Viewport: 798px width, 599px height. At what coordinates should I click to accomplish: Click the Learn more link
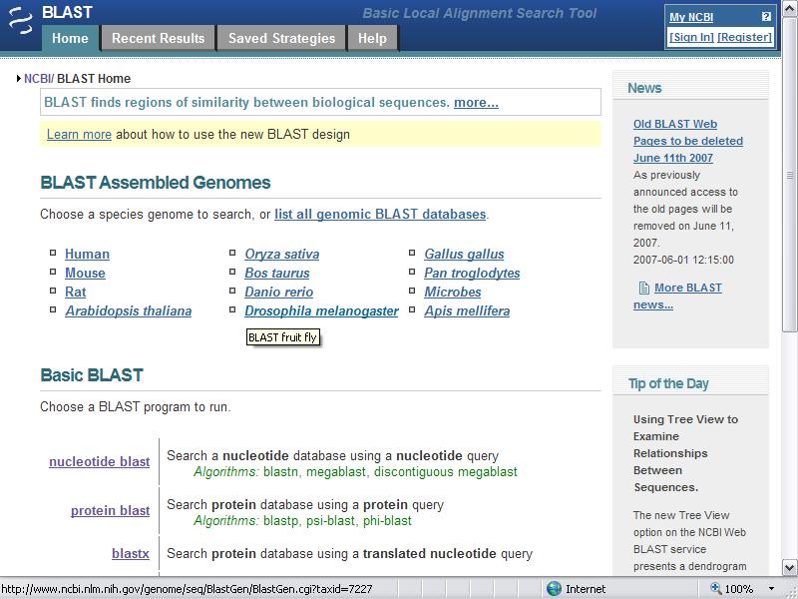[79, 135]
